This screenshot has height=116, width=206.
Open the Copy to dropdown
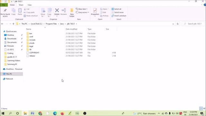[49, 13]
